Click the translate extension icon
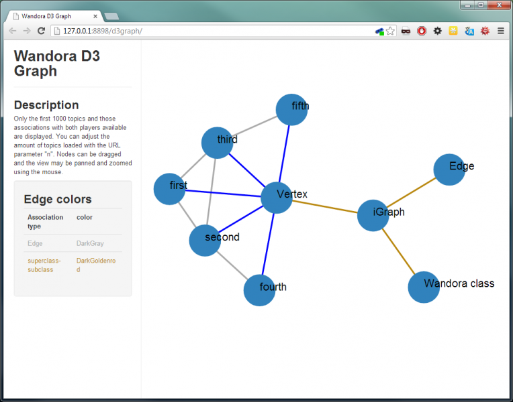The width and height of the screenshot is (513, 402). pyautogui.click(x=469, y=31)
